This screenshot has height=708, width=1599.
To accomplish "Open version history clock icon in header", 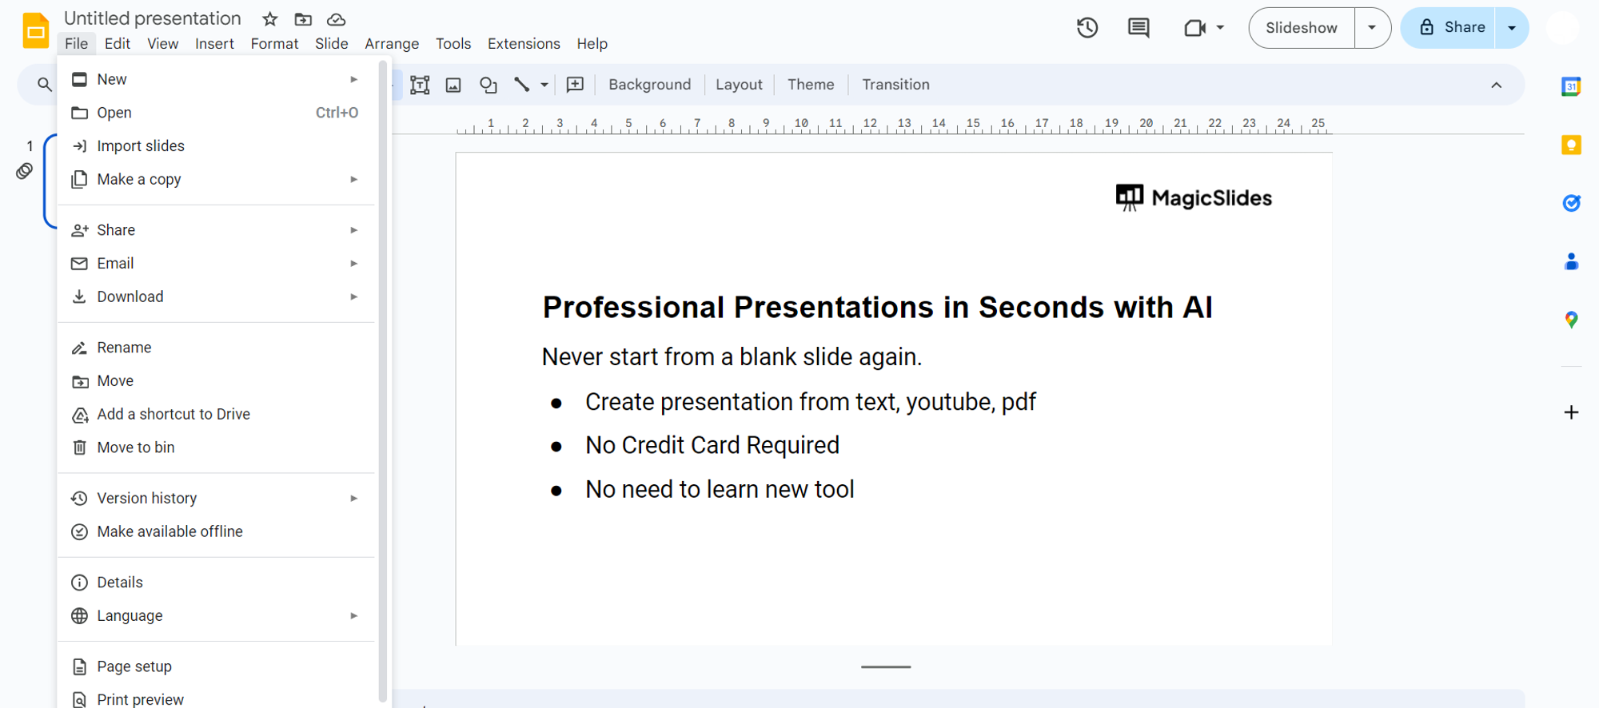I will 1087,28.
